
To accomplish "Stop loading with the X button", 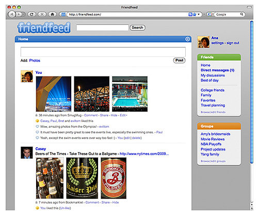I will [42, 14].
